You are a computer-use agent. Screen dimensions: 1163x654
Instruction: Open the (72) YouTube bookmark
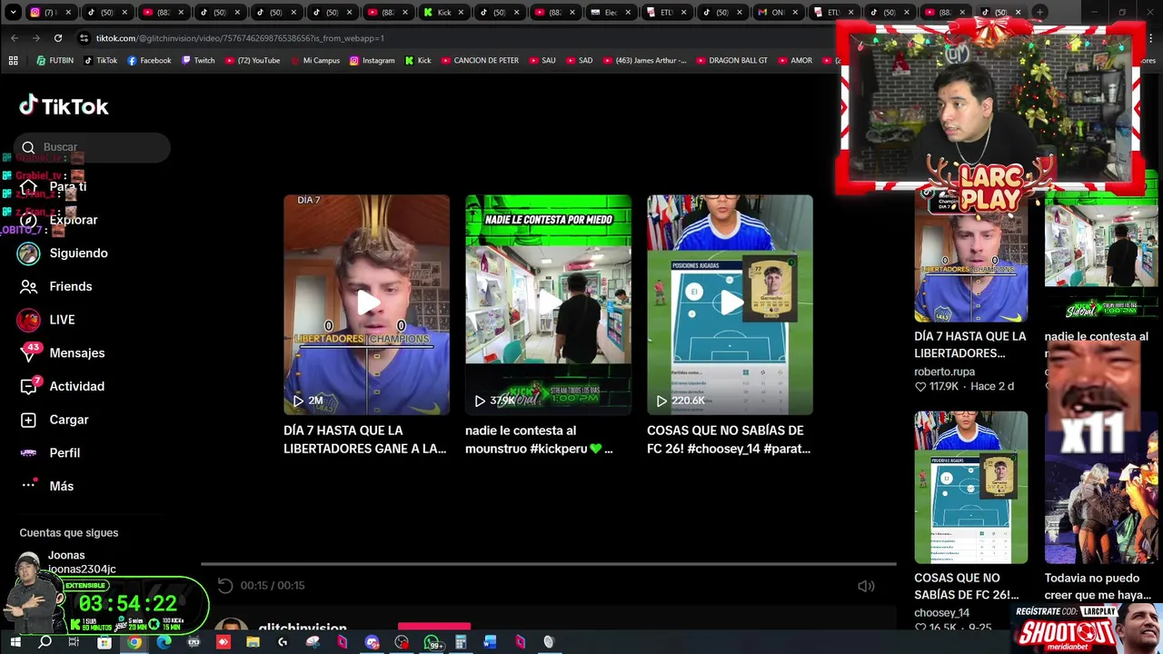[252, 61]
